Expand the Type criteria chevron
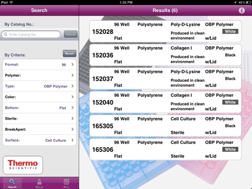This screenshot has height=189, width=252. [x=72, y=86]
